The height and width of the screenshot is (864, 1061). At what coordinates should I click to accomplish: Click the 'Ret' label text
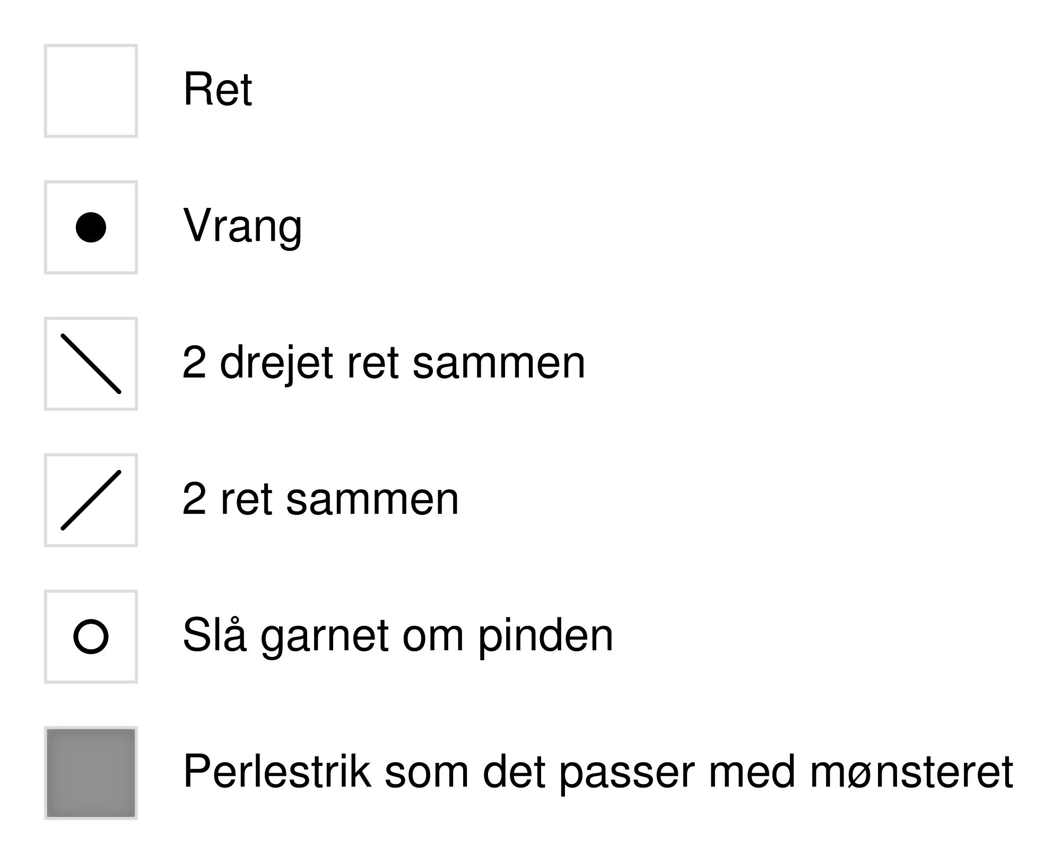click(x=218, y=89)
